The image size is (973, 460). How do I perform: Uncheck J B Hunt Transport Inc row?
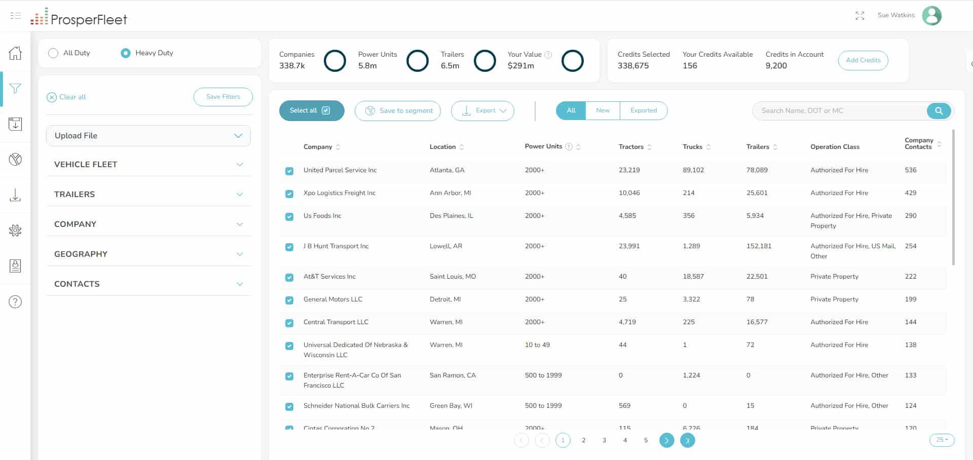click(289, 247)
